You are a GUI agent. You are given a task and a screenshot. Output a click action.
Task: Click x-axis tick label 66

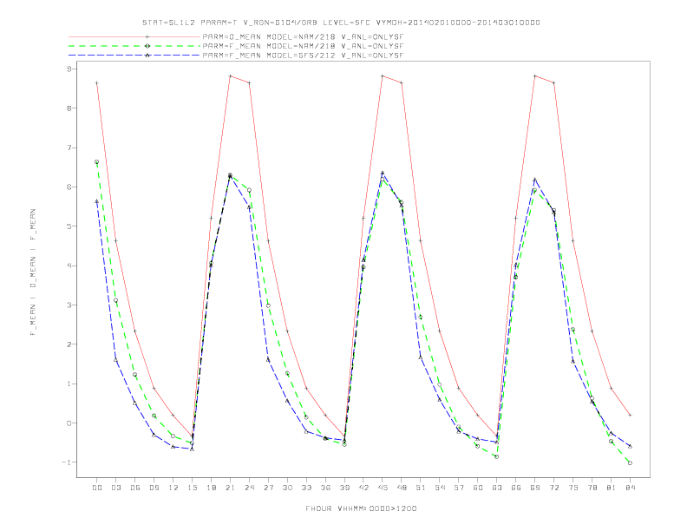click(x=516, y=488)
